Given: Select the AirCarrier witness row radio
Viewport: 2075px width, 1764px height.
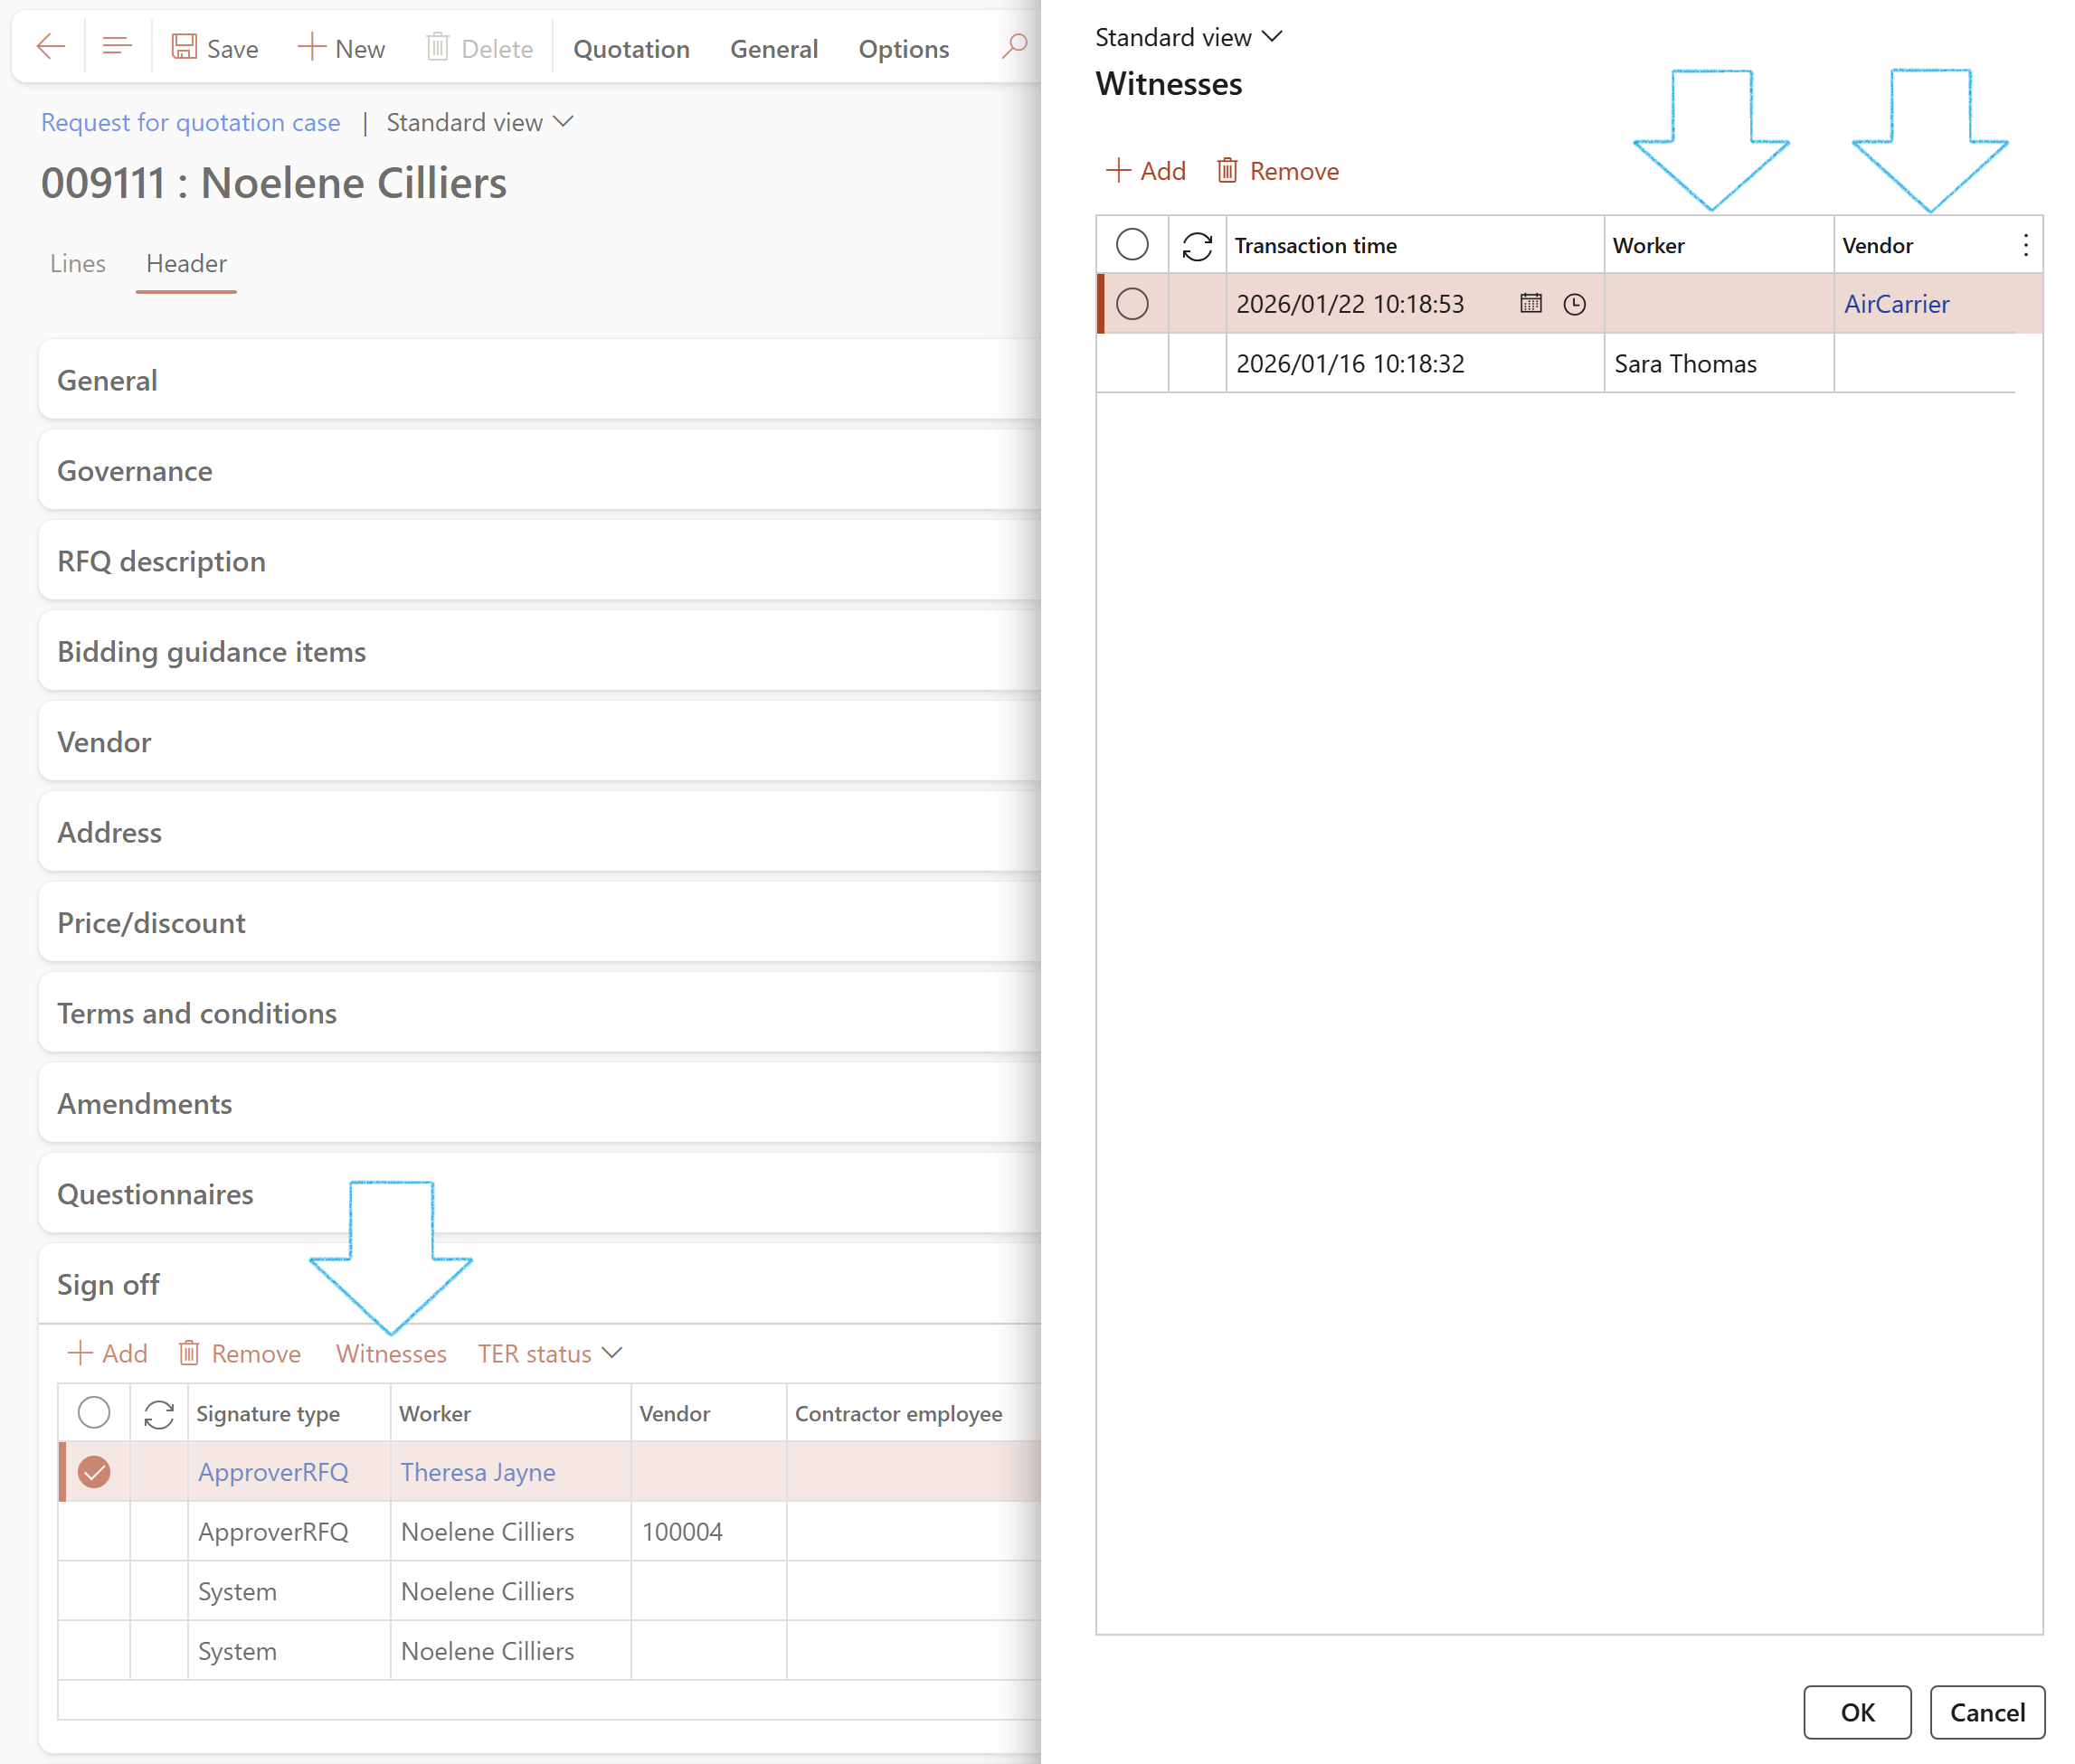Looking at the screenshot, I should point(1132,304).
